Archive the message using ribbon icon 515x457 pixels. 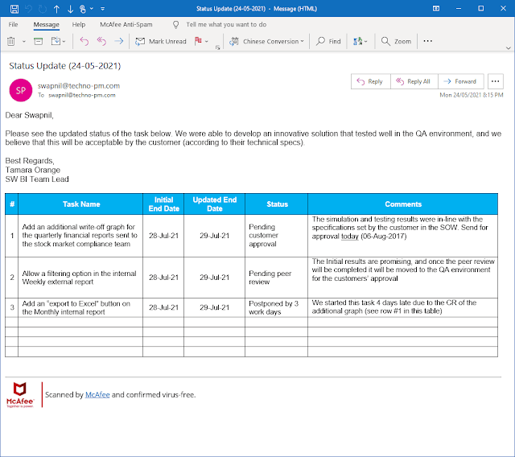tap(39, 41)
